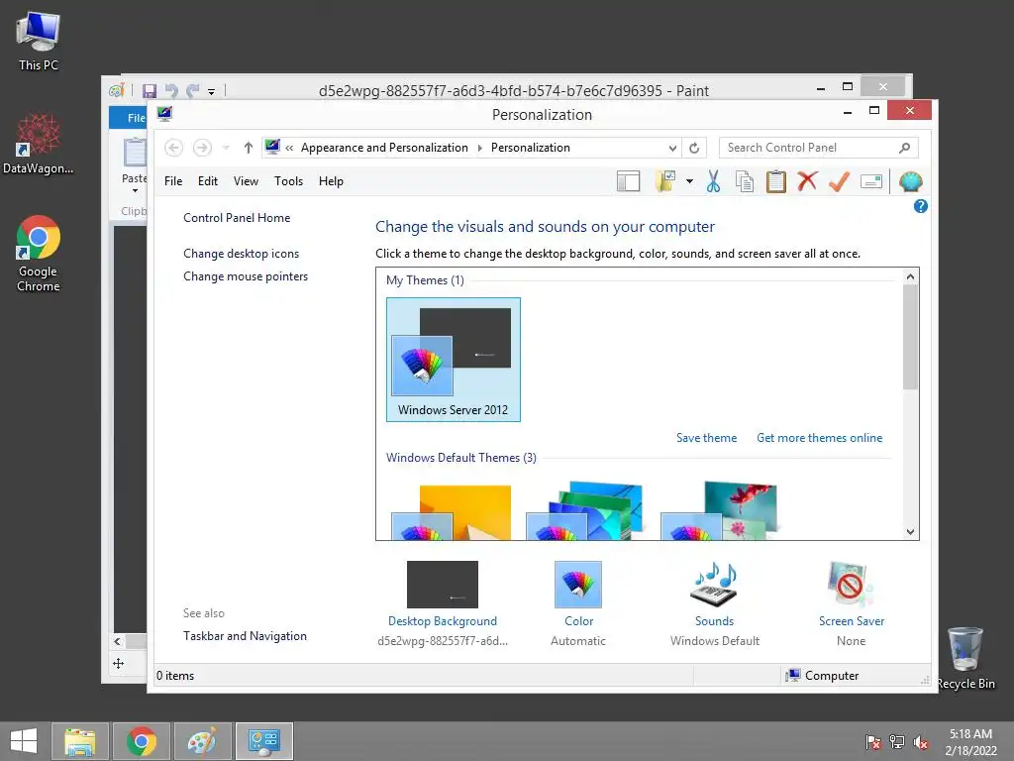Screen dimensions: 1014x761
Task: Click the theme list scrollbar thumb
Action: pyautogui.click(x=911, y=337)
